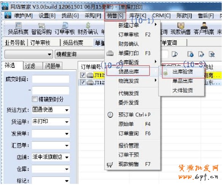Click the app icon in the title bar

(x=5, y=6)
